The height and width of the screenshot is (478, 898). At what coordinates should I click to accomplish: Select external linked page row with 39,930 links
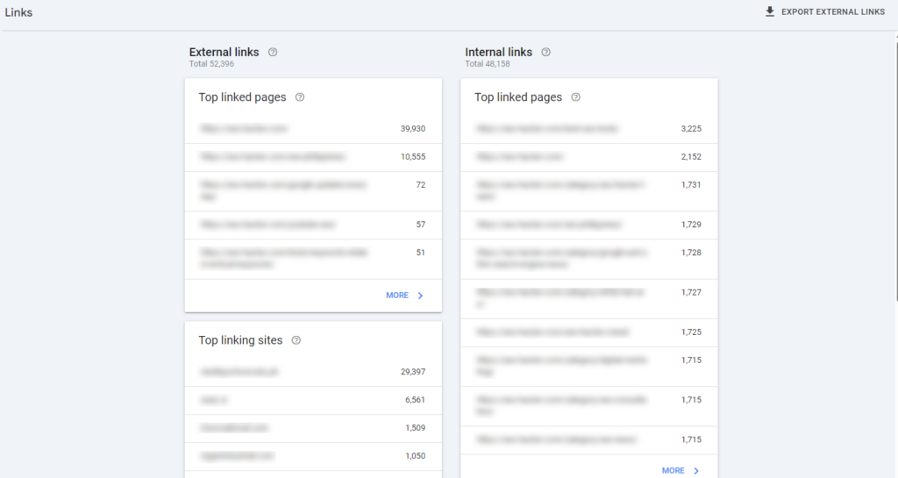point(313,129)
